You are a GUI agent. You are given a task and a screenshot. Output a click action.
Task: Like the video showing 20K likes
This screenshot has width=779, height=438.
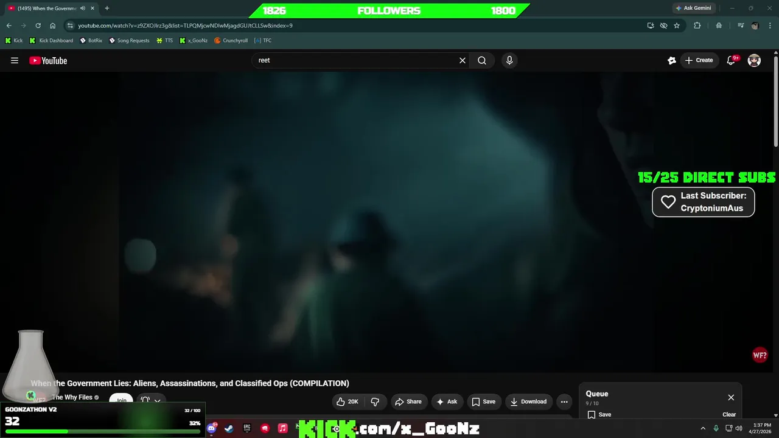pos(348,401)
